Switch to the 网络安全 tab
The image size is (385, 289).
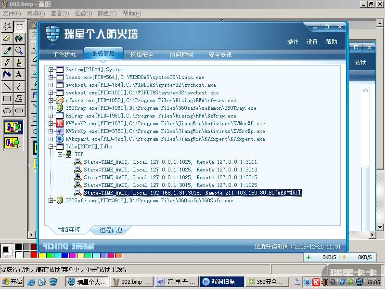pos(142,54)
